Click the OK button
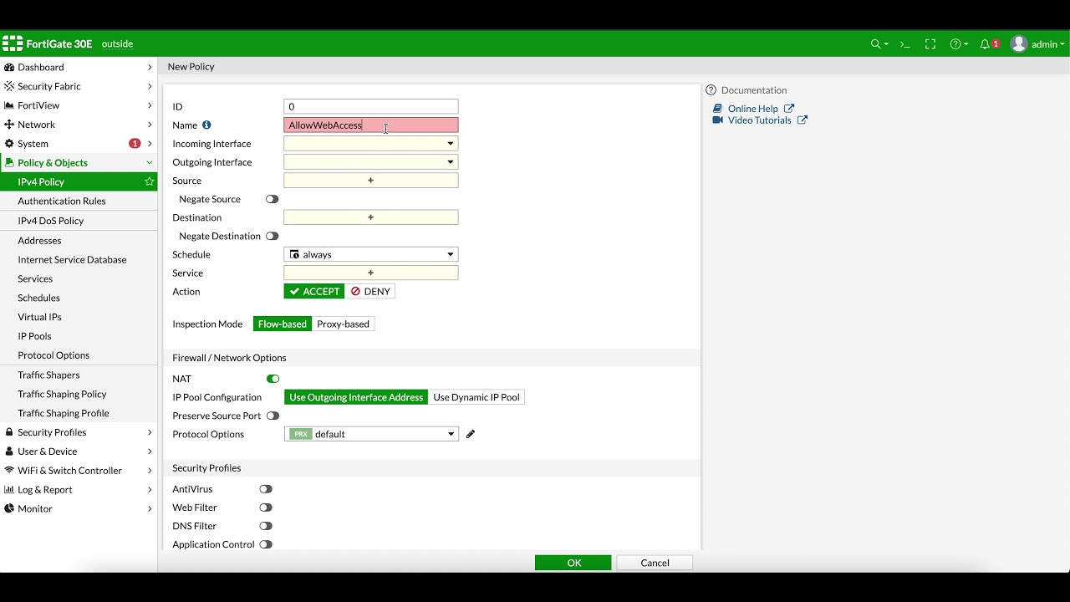 (x=573, y=563)
